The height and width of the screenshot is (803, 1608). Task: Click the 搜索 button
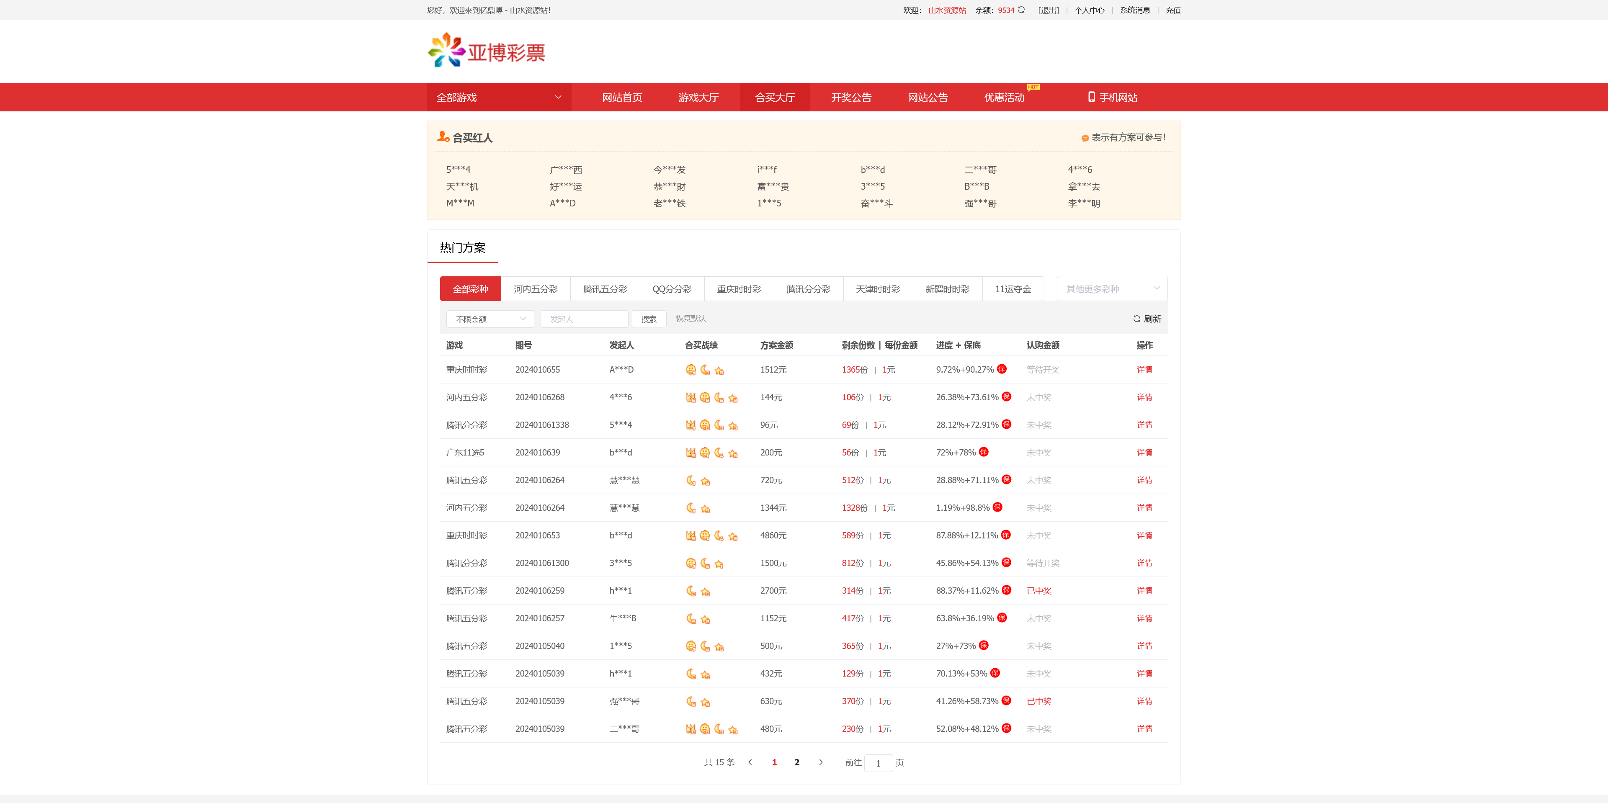649,319
